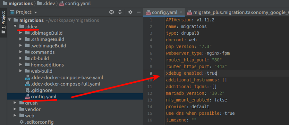289x125 pixels.
Task: Click nfs_mount_enabled value false
Action: 221,100
